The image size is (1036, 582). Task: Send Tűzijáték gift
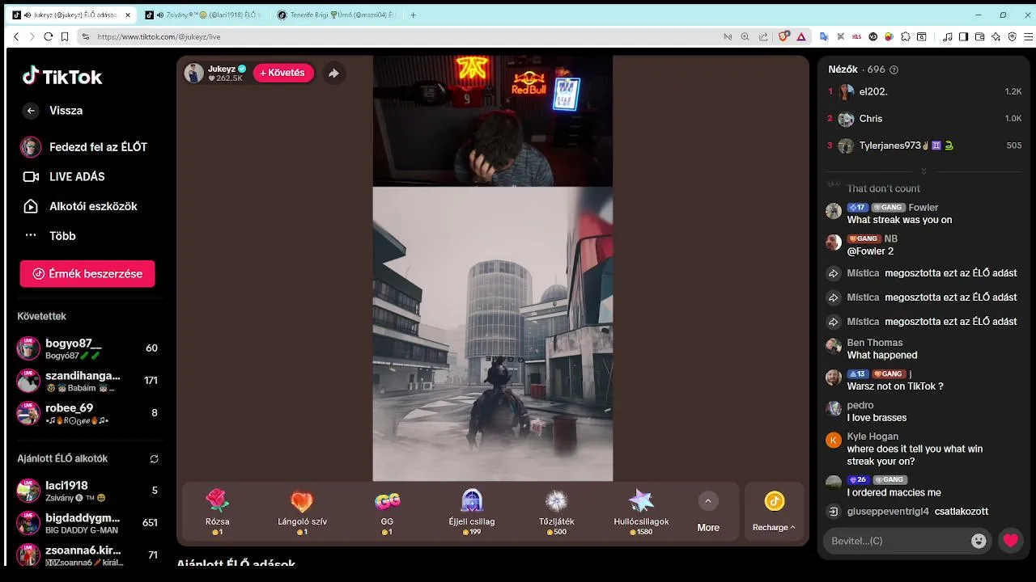pyautogui.click(x=556, y=512)
